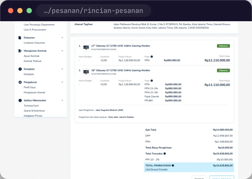Image resolution: width=252 pixels, height=179 pixels.
Task: Click the DPP value Rp12.906.667,00
Action: point(223,136)
